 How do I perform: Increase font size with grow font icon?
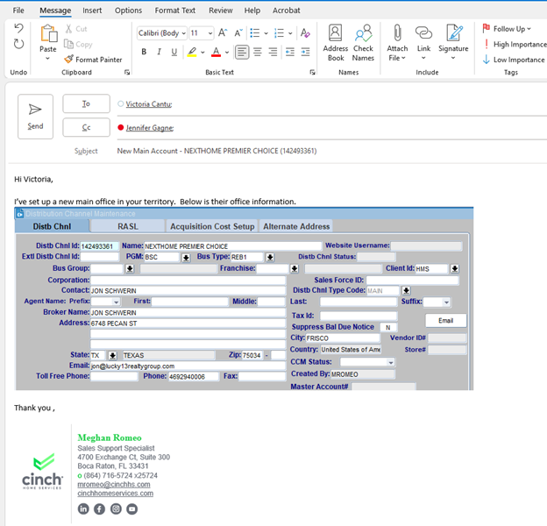point(223,33)
